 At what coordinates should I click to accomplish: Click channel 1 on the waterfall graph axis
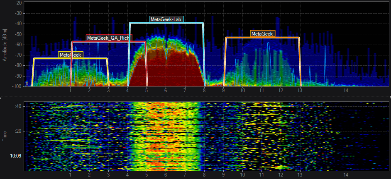pyautogui.click(x=71, y=175)
